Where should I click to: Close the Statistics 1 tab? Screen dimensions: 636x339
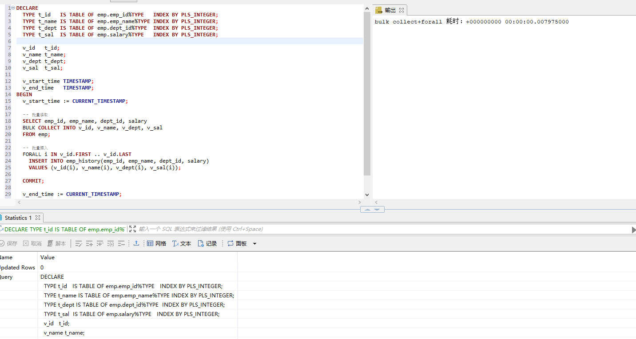click(38, 218)
